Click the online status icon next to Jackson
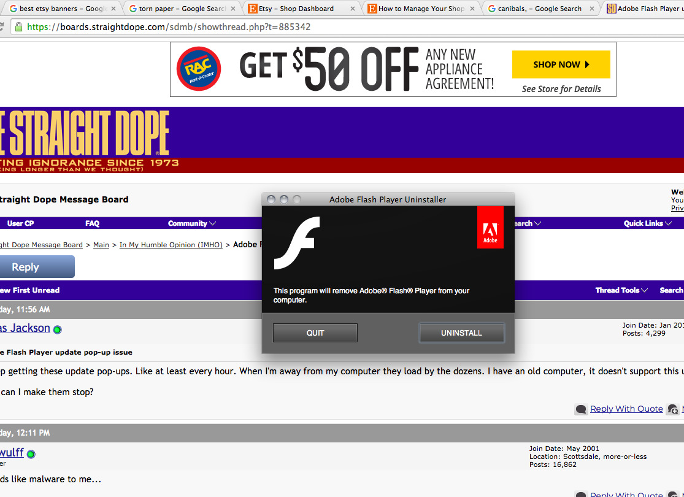The height and width of the screenshot is (497, 684). [57, 329]
